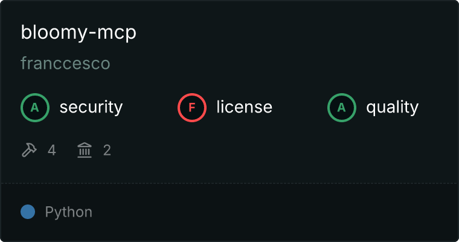Visit the franccesco author name
Screen dimensions: 459x242
(65, 64)
